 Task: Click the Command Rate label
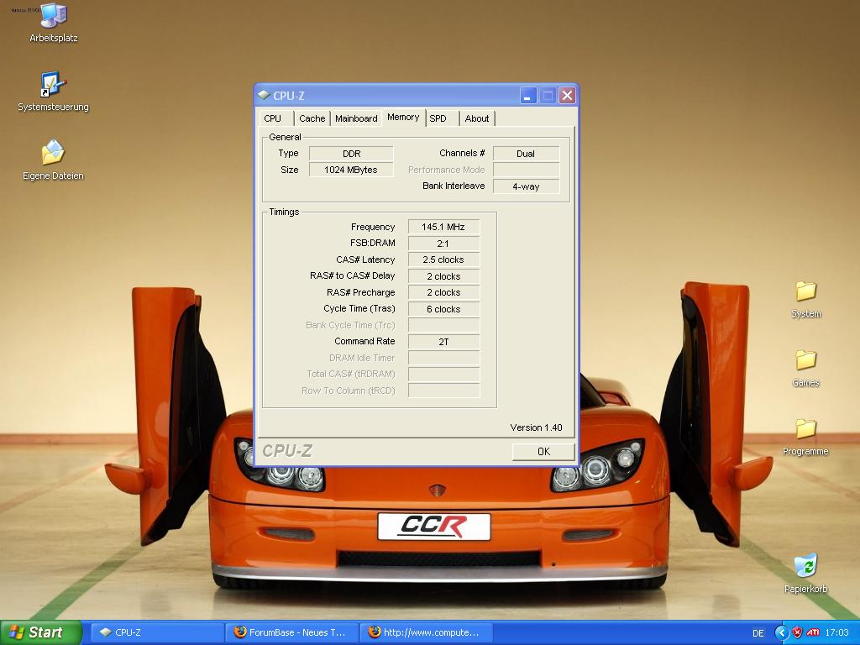click(364, 341)
